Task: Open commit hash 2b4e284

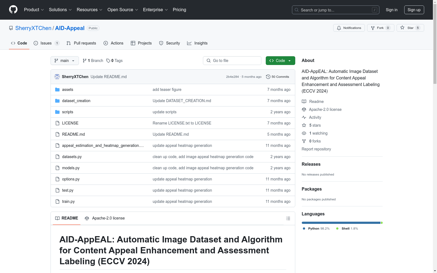Action: point(232,77)
